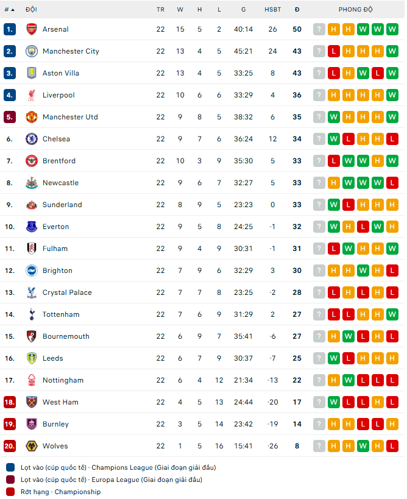Open the Aston Villa team link
The image size is (407, 499).
click(61, 73)
